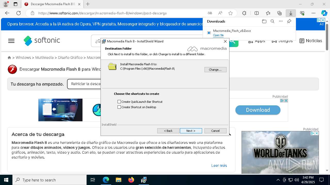This screenshot has width=330, height=185.
Task: Close the InstallShield Wizard window
Action: [225, 41]
